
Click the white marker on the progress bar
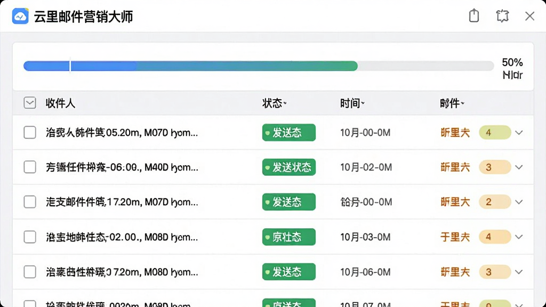tap(70, 66)
